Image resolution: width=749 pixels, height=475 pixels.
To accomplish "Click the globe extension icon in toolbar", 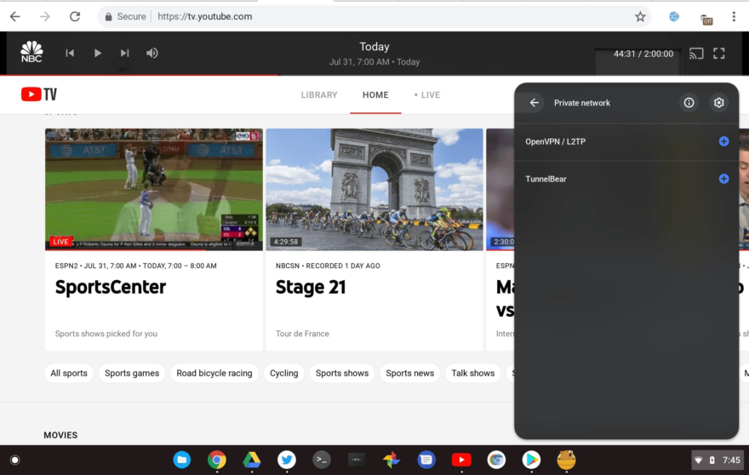I will coord(674,17).
